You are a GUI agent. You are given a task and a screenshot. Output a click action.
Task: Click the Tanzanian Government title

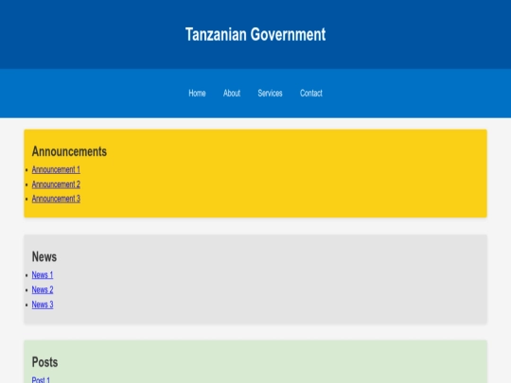[x=255, y=34]
